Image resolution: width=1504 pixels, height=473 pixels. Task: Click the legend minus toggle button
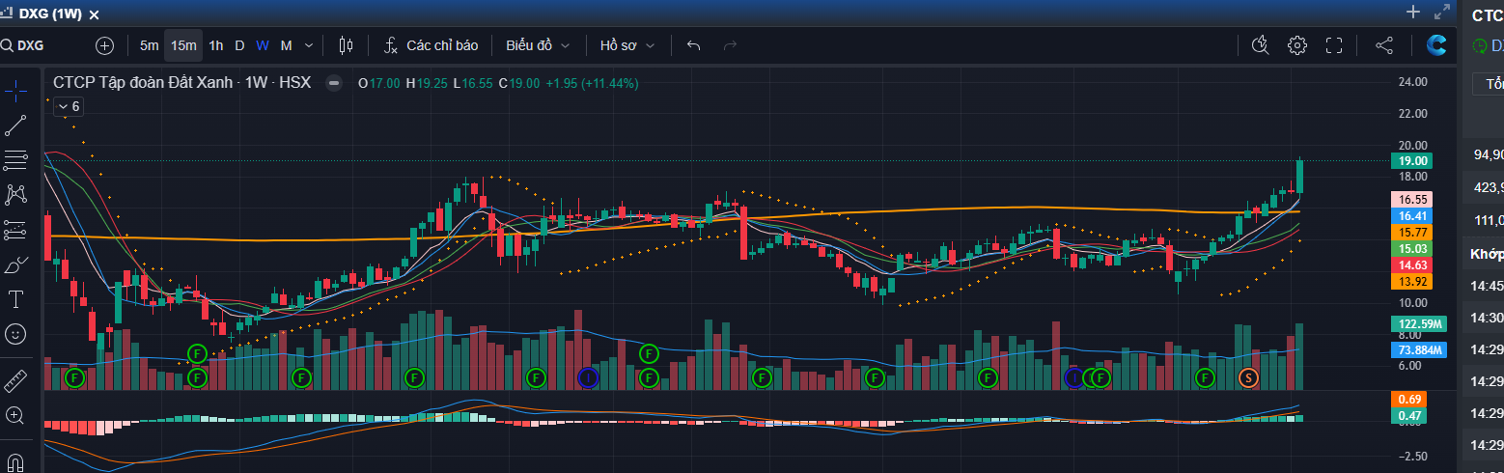tap(334, 83)
